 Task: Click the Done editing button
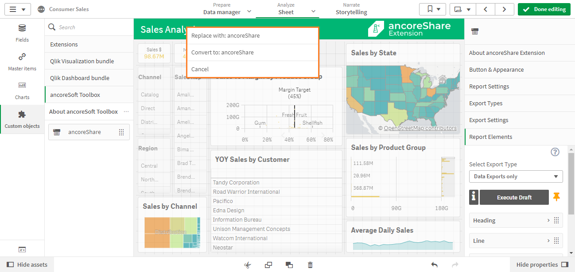tap(544, 9)
